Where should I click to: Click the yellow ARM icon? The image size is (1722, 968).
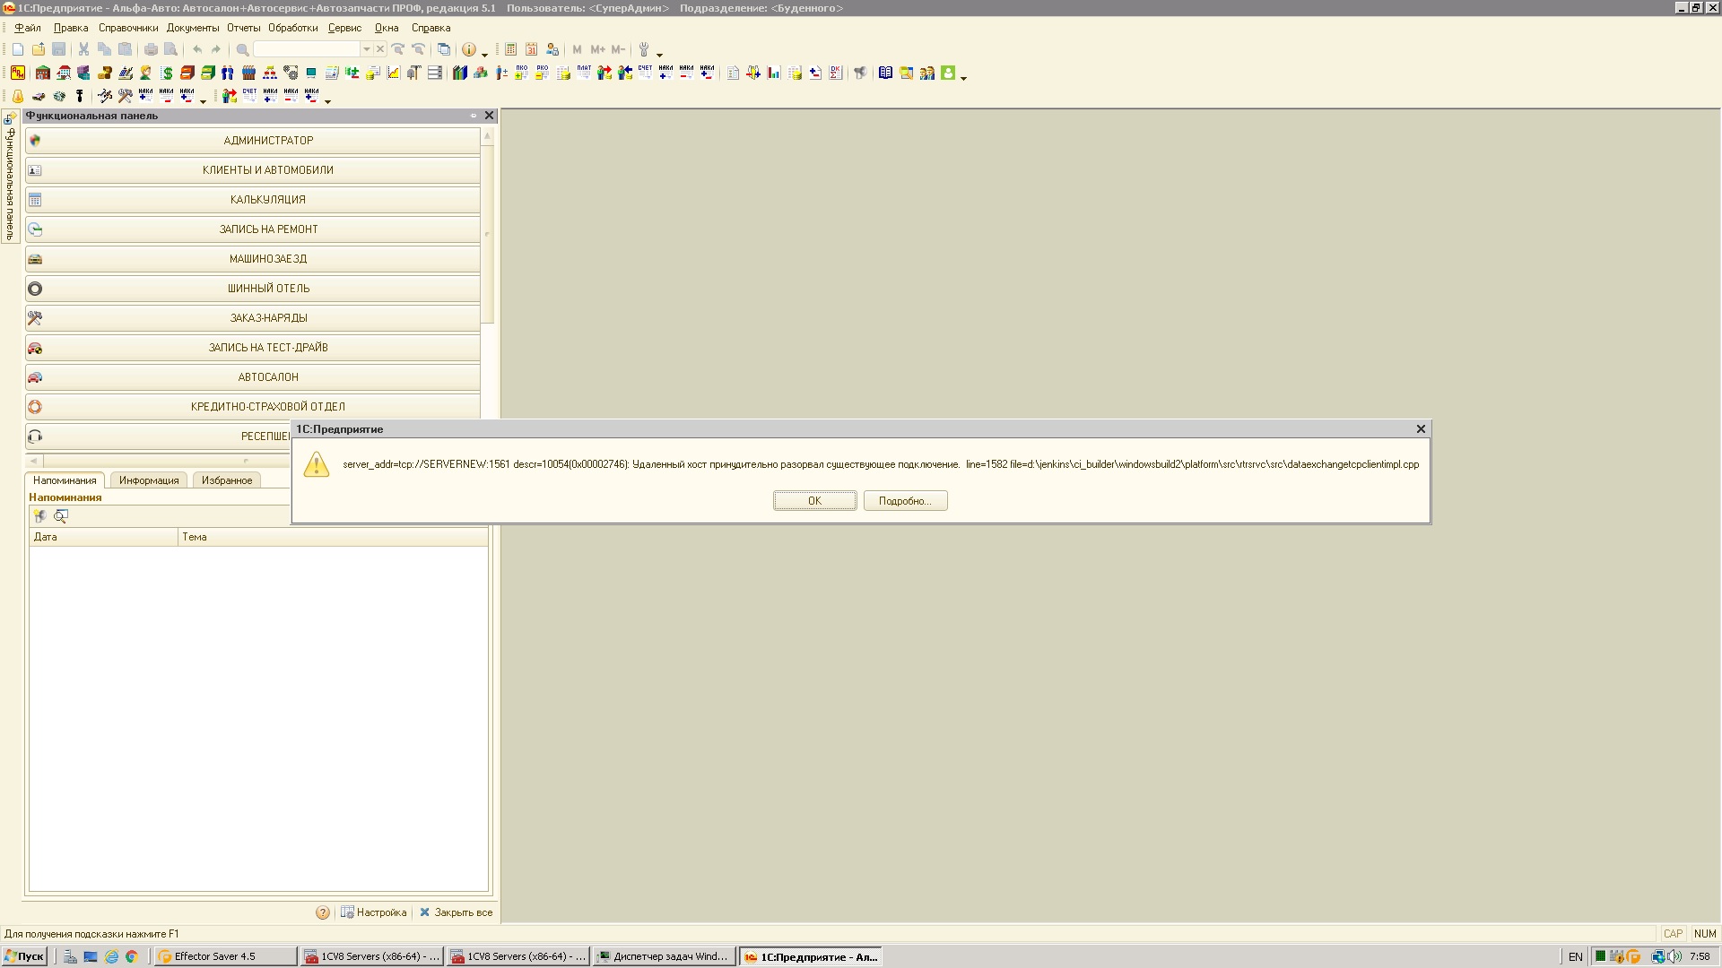(x=18, y=73)
